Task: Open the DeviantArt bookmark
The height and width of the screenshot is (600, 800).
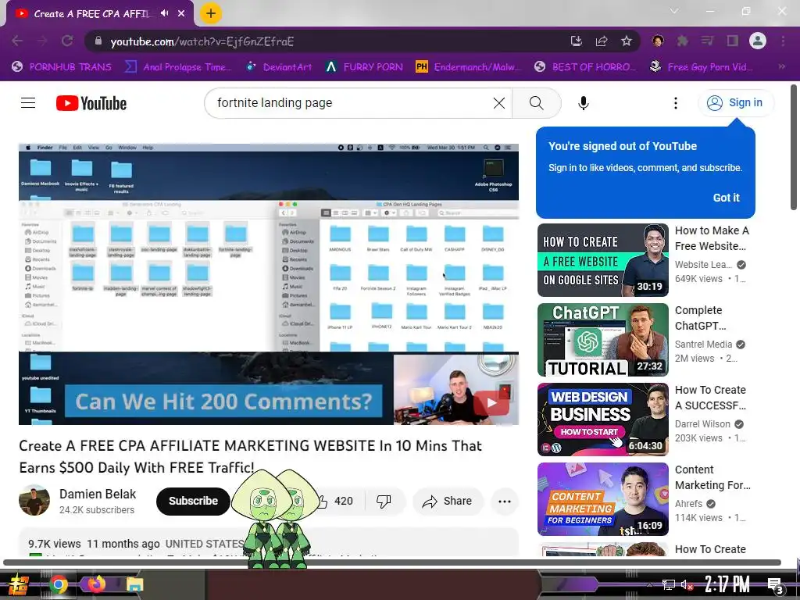Action: point(279,67)
